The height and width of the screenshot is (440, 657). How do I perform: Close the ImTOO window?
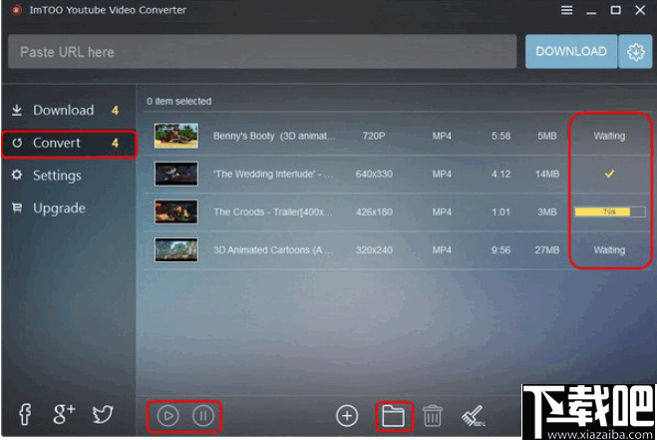pos(640,10)
